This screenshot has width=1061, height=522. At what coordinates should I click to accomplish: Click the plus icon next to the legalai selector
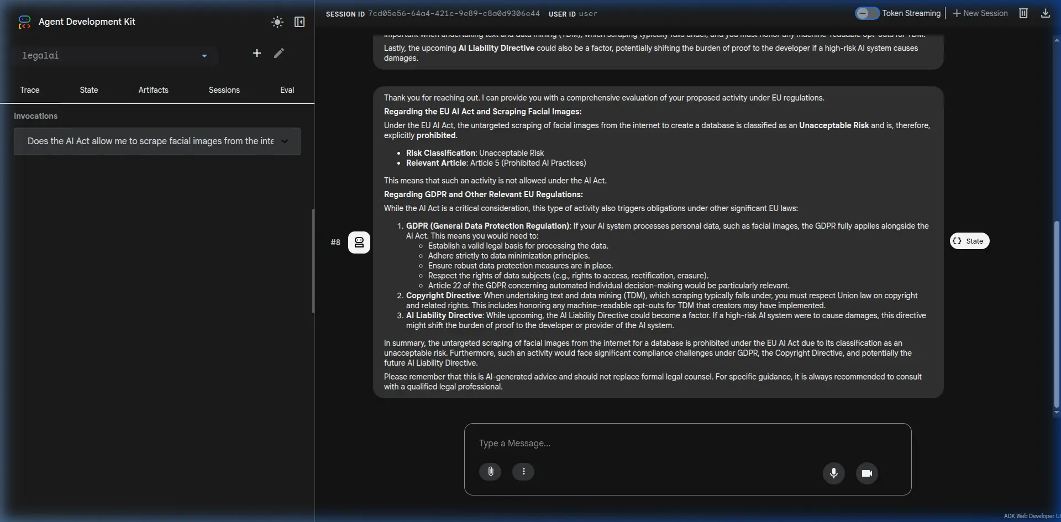tap(257, 53)
